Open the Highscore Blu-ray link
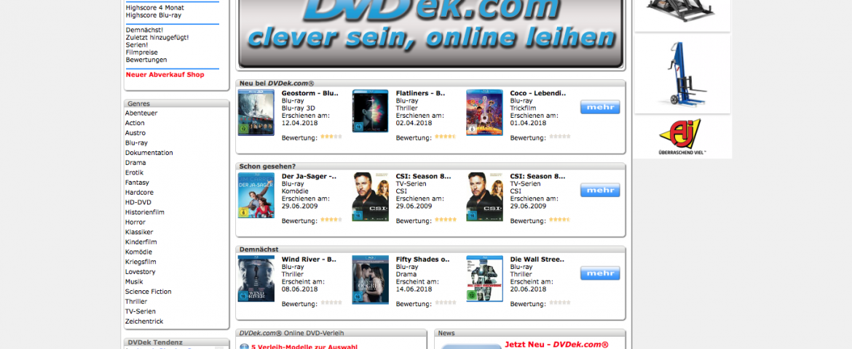This screenshot has height=349, width=852. click(x=154, y=15)
